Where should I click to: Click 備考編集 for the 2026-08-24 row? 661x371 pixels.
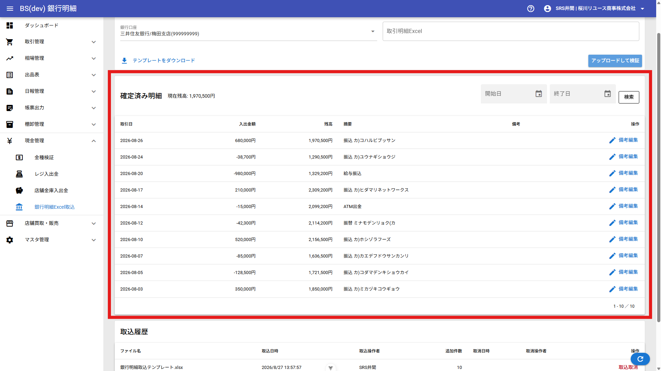tap(628, 156)
